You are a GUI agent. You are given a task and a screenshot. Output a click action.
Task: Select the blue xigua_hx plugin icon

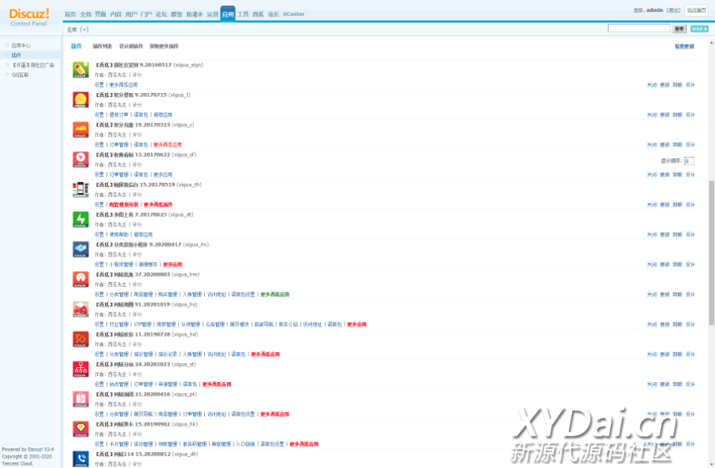coord(81,249)
